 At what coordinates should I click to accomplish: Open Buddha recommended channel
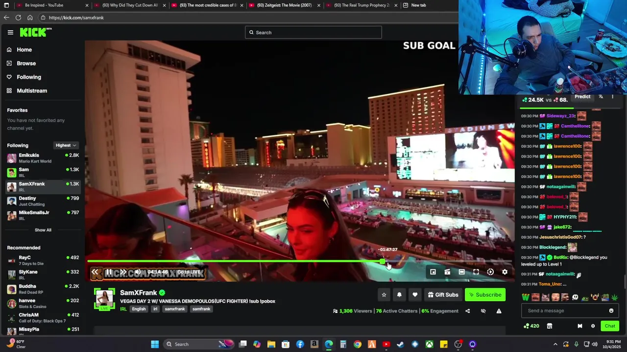(x=43, y=289)
